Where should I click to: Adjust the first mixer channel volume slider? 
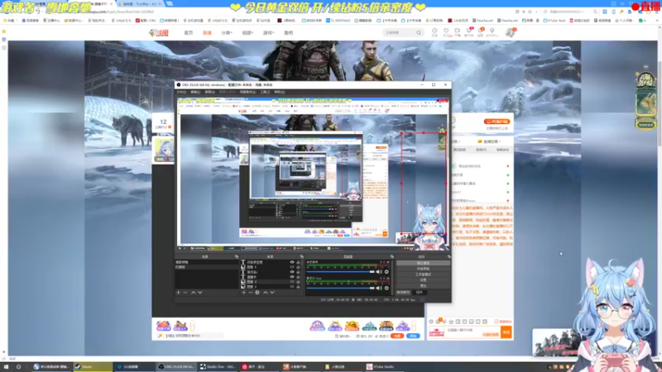340,272
